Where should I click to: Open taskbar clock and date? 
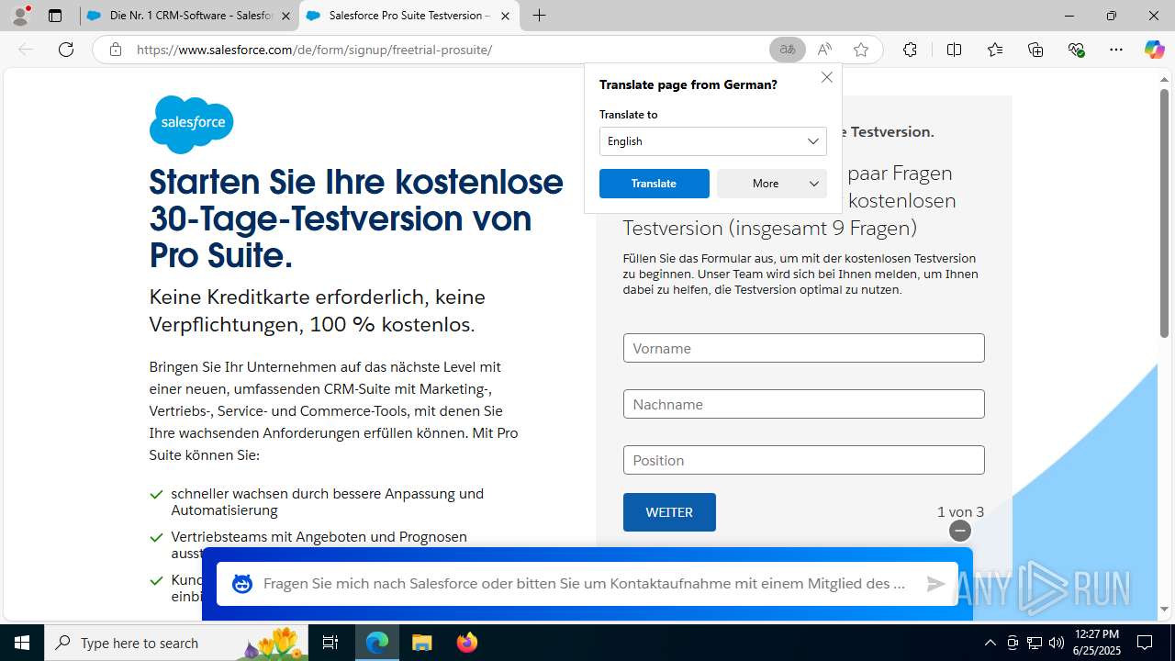click(1096, 643)
